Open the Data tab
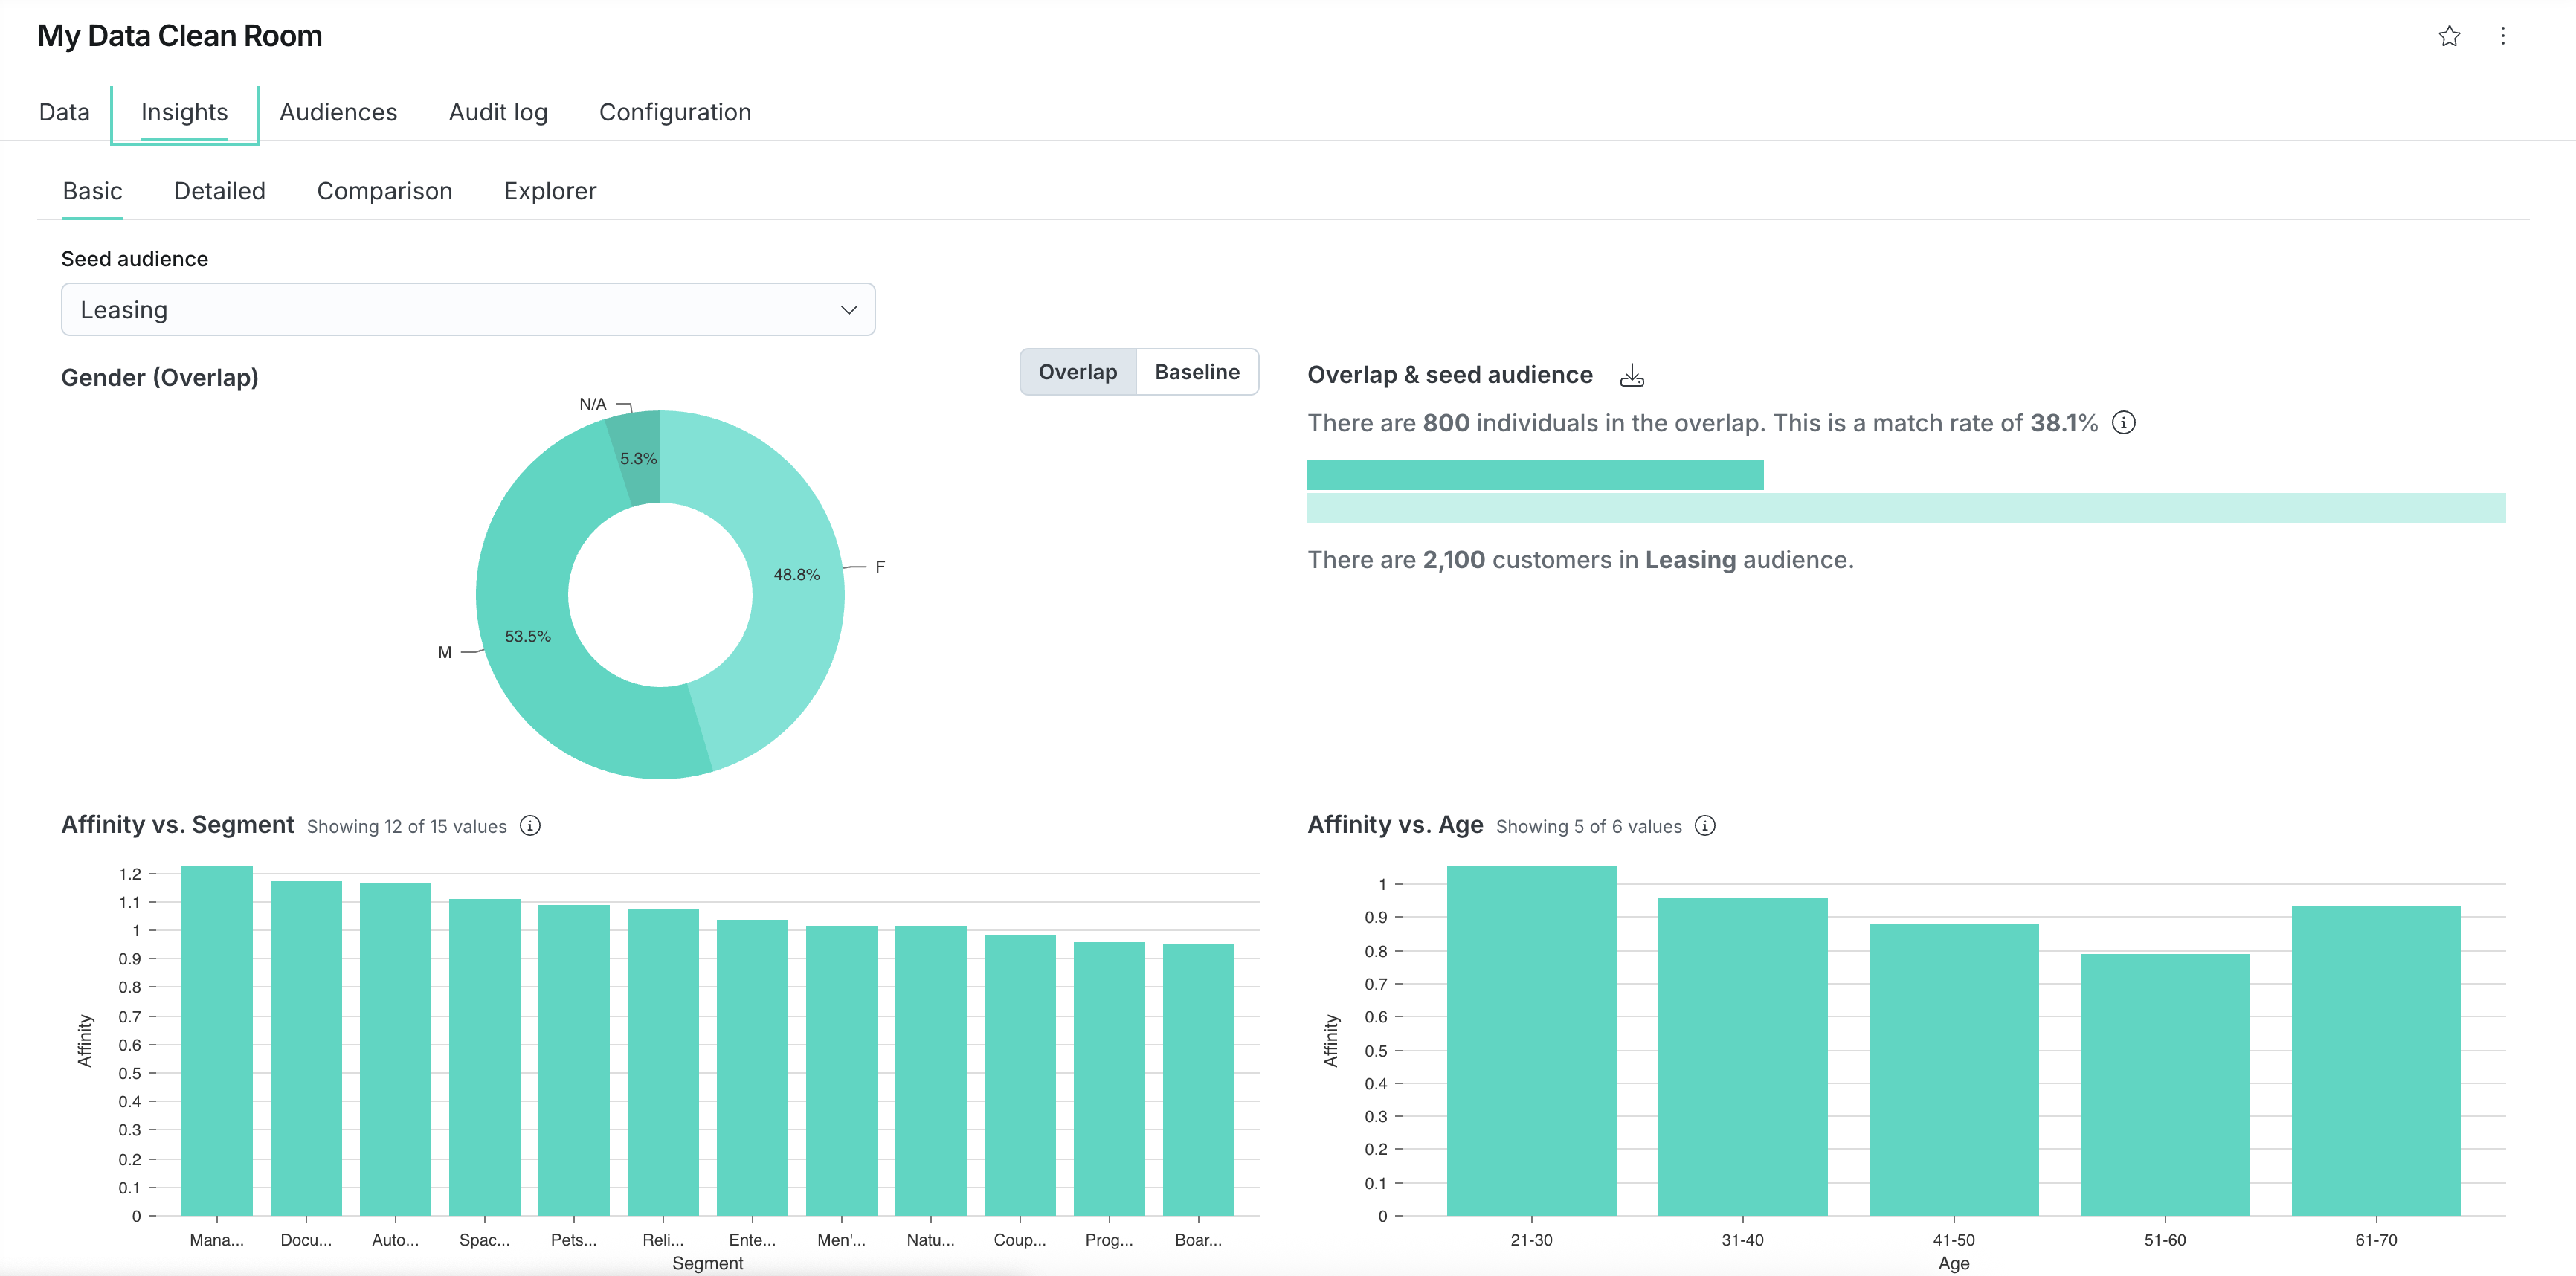The image size is (2576, 1276). tap(64, 112)
